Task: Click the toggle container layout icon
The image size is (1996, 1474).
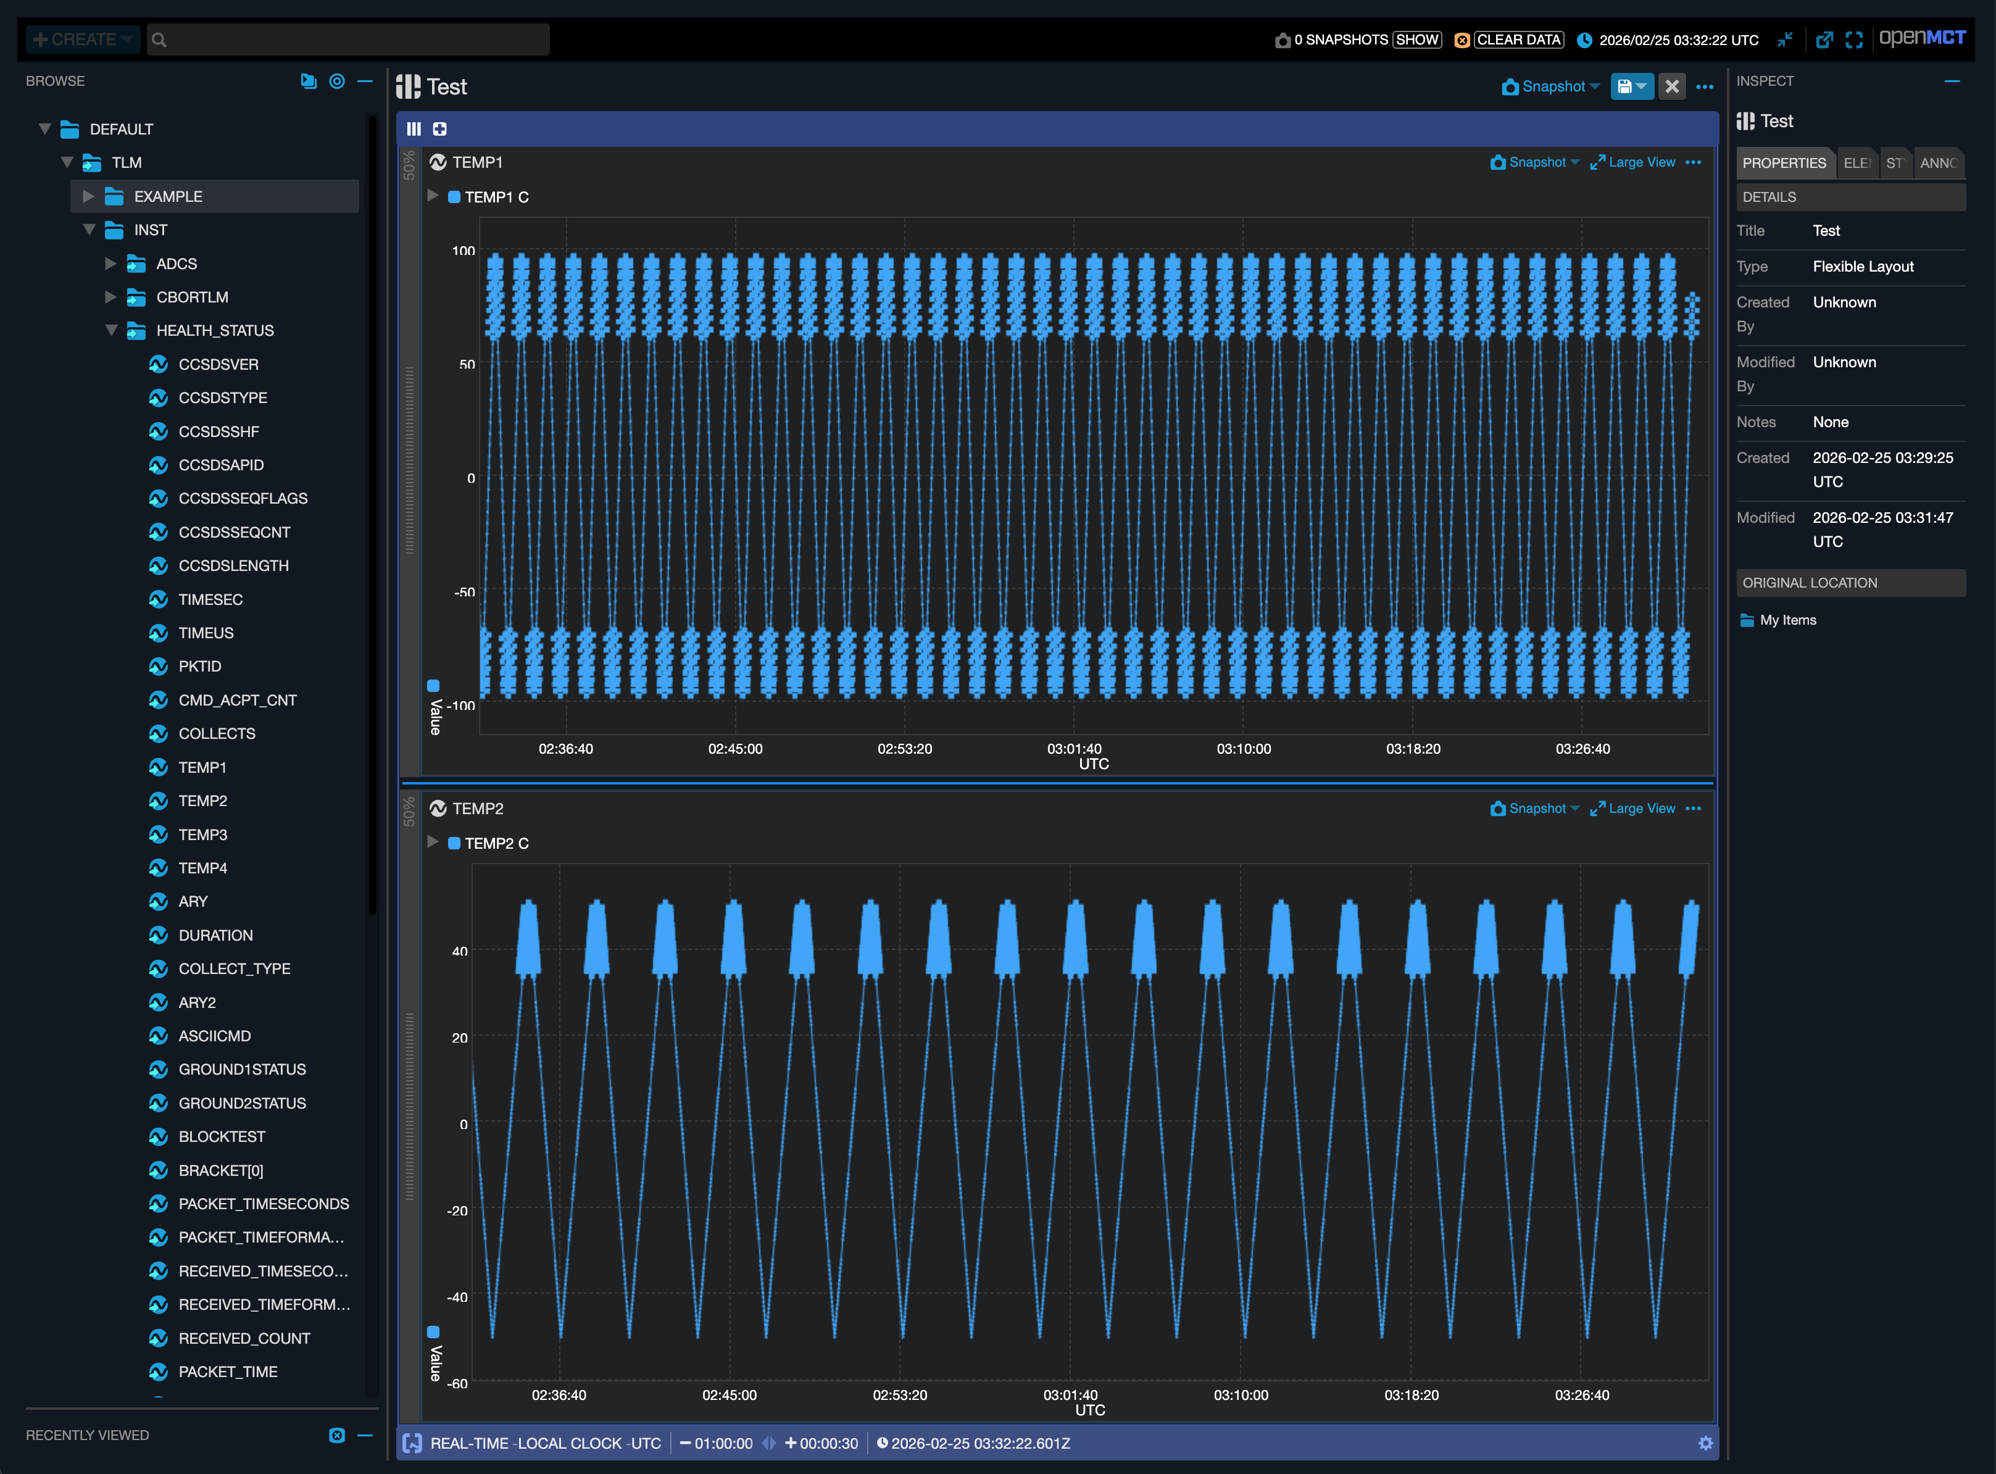Action: [414, 128]
